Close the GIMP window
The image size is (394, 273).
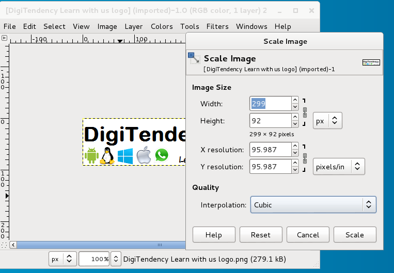(x=311, y=10)
